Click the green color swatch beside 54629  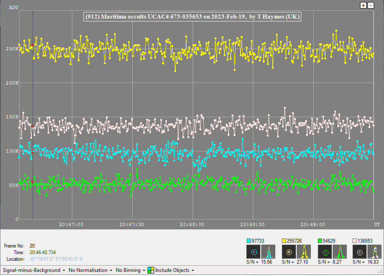click(x=320, y=240)
